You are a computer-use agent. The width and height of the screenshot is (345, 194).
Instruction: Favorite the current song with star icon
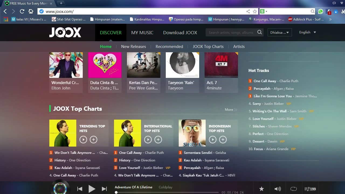(x=261, y=189)
